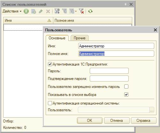Click the green Refresh list icon
Viewport: 160px width, 133px height.
tap(90, 11)
